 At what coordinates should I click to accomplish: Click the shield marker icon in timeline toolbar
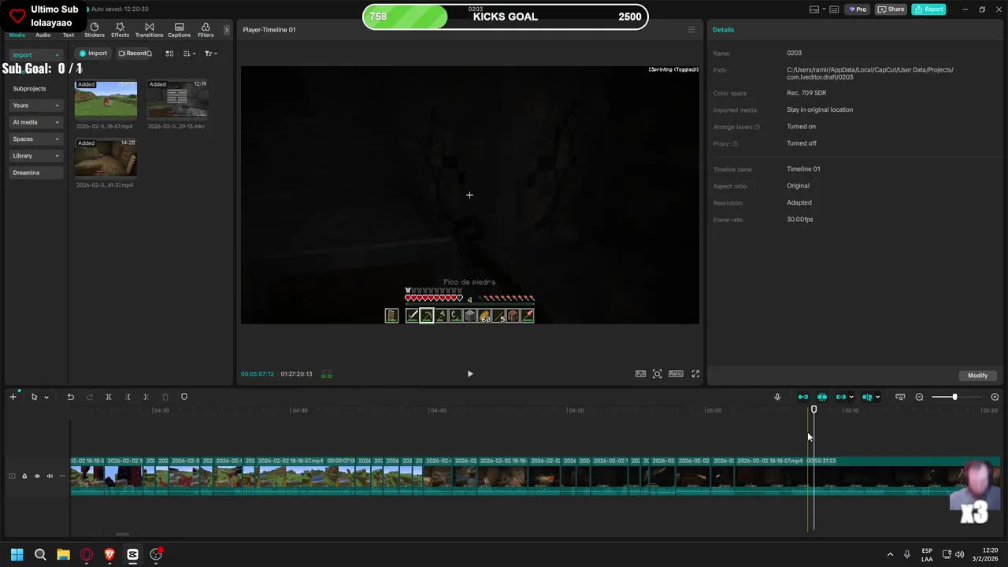(184, 397)
